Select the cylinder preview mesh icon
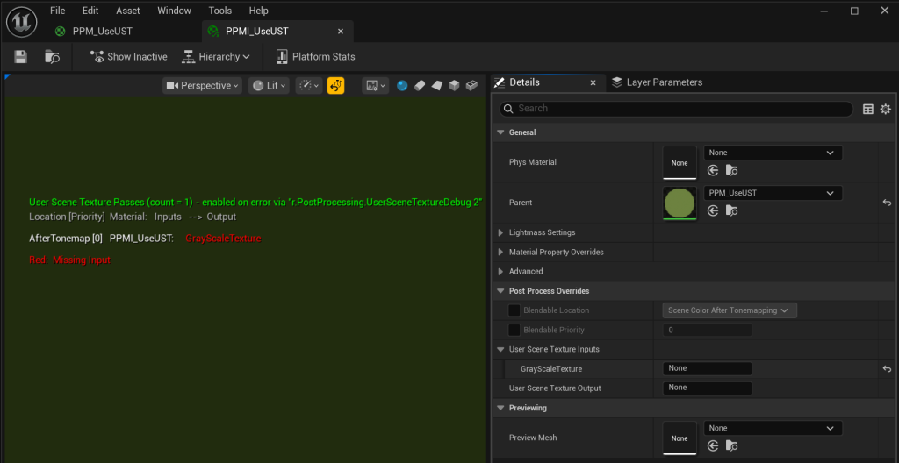899x463 pixels. pos(419,86)
